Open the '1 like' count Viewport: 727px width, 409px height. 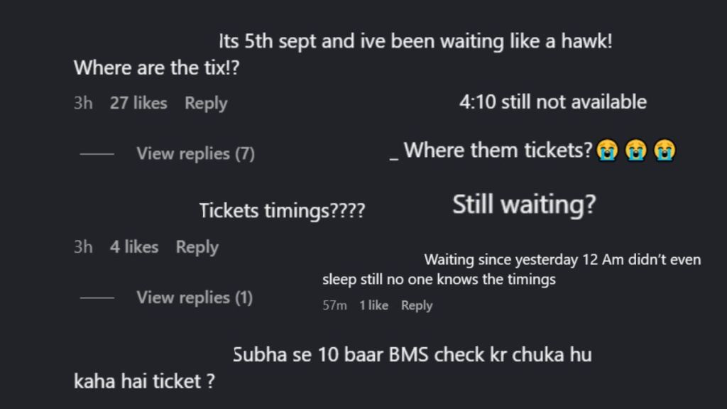pyautogui.click(x=373, y=305)
